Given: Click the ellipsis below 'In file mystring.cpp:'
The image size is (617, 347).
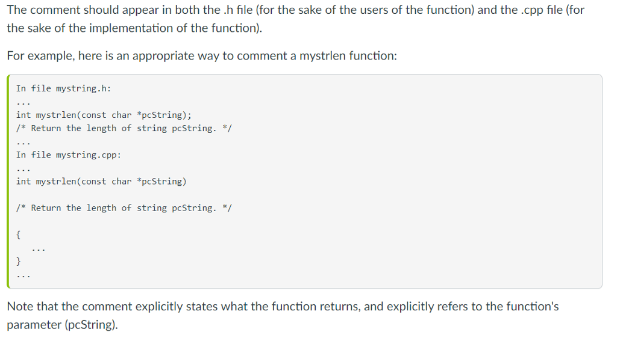Looking at the screenshot, I should click(23, 170).
